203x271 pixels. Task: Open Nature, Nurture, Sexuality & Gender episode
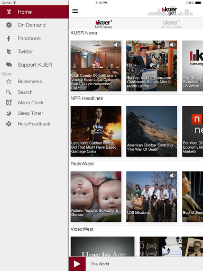(96, 196)
